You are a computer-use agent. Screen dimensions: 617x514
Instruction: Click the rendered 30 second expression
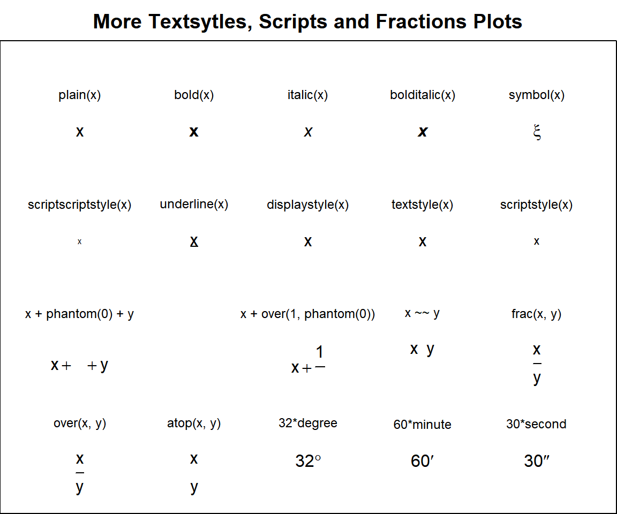click(537, 461)
